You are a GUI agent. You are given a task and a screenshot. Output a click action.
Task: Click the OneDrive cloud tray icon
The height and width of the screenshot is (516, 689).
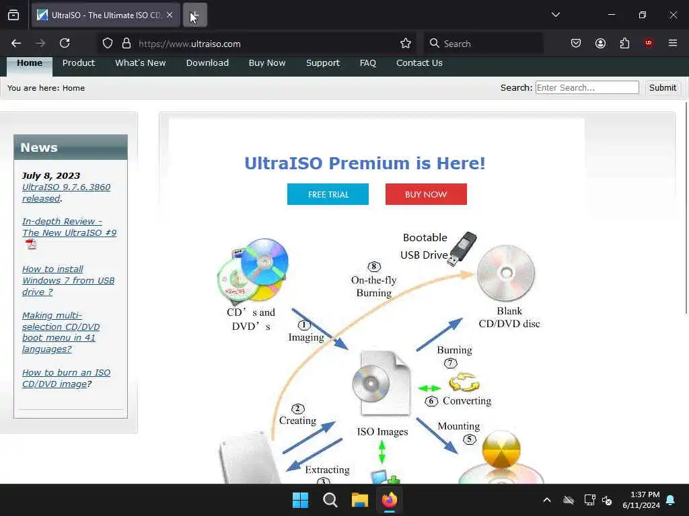click(x=569, y=500)
